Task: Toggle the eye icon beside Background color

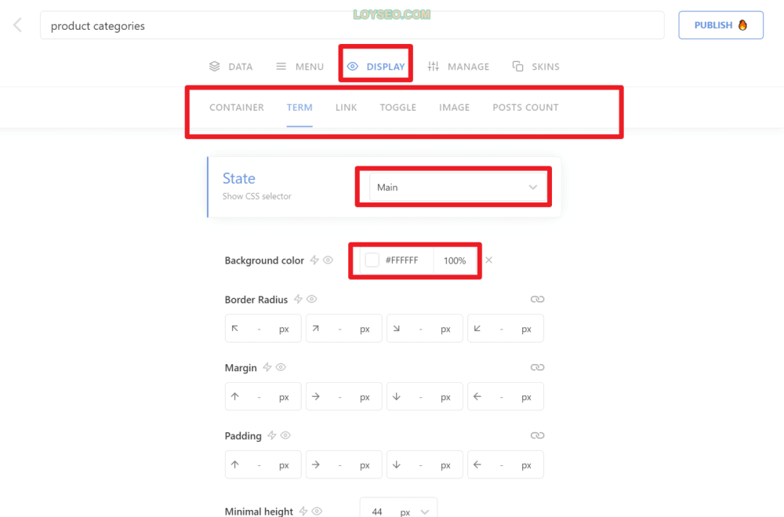Action: point(328,260)
